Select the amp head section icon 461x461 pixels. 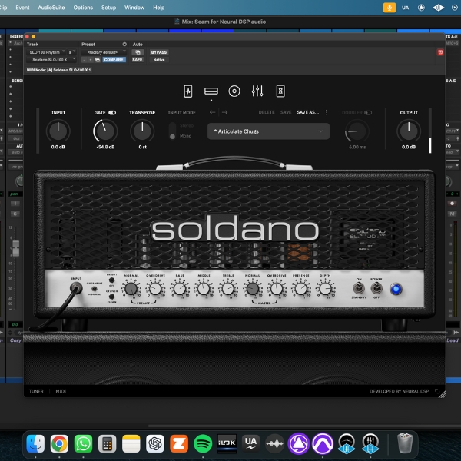(211, 91)
